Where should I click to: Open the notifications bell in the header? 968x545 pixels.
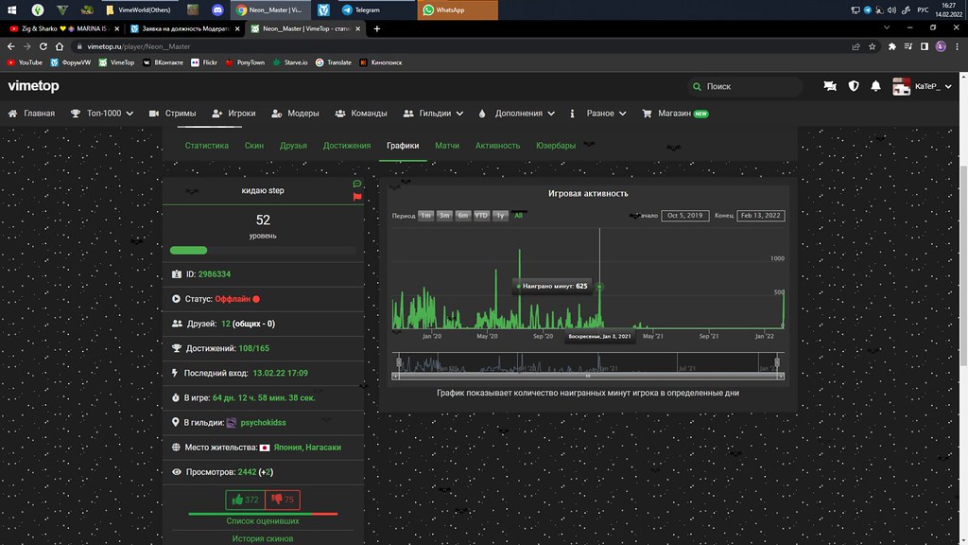click(876, 86)
